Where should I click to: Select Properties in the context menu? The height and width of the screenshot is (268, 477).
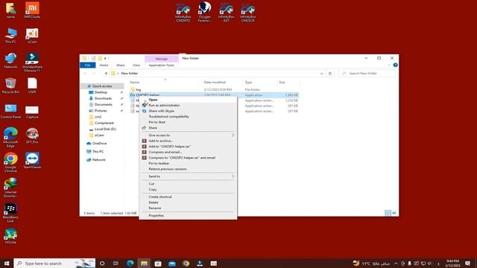156,215
